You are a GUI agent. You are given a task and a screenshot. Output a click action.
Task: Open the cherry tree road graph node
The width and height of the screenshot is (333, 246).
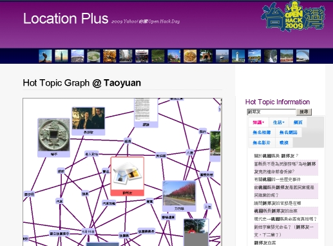[179, 196]
